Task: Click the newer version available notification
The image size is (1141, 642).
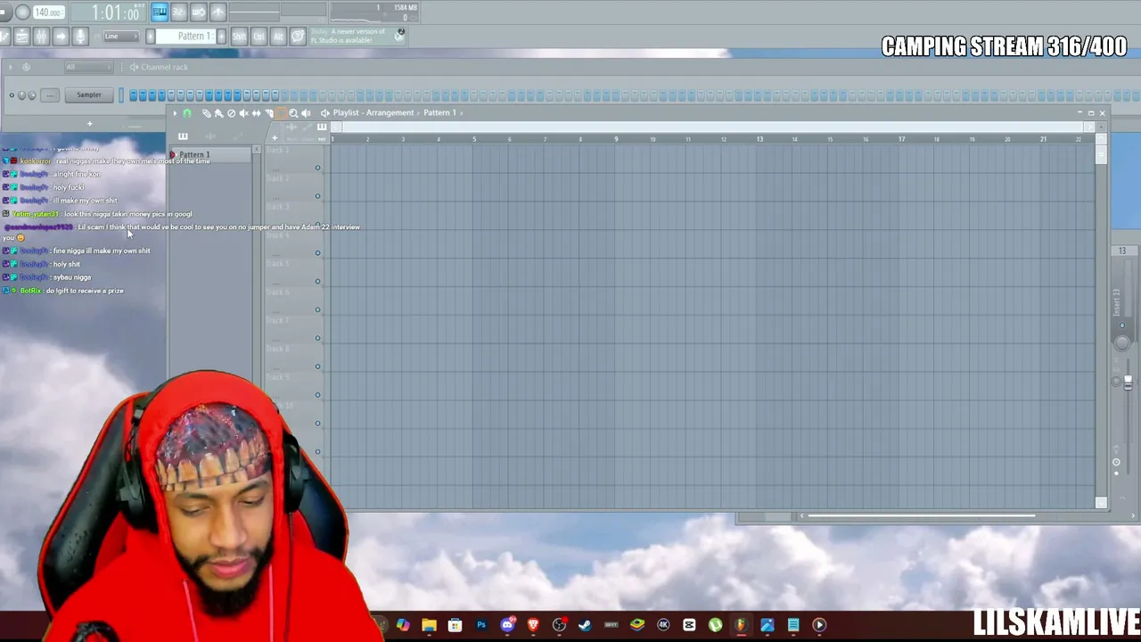Action: tap(357, 36)
